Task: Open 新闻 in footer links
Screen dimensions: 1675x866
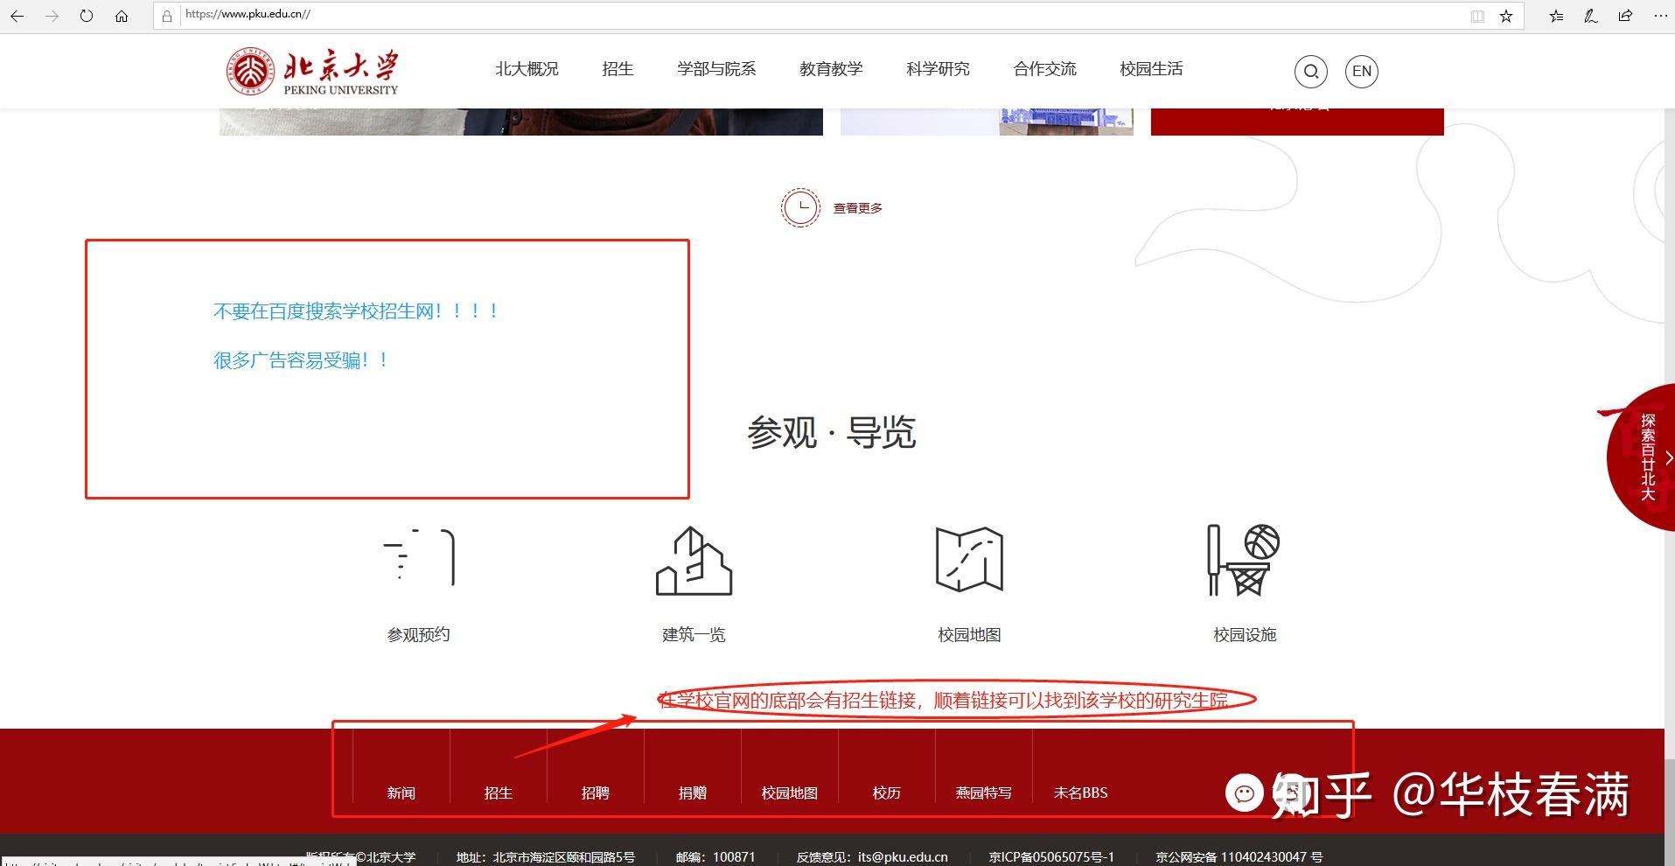Action: pos(401,793)
